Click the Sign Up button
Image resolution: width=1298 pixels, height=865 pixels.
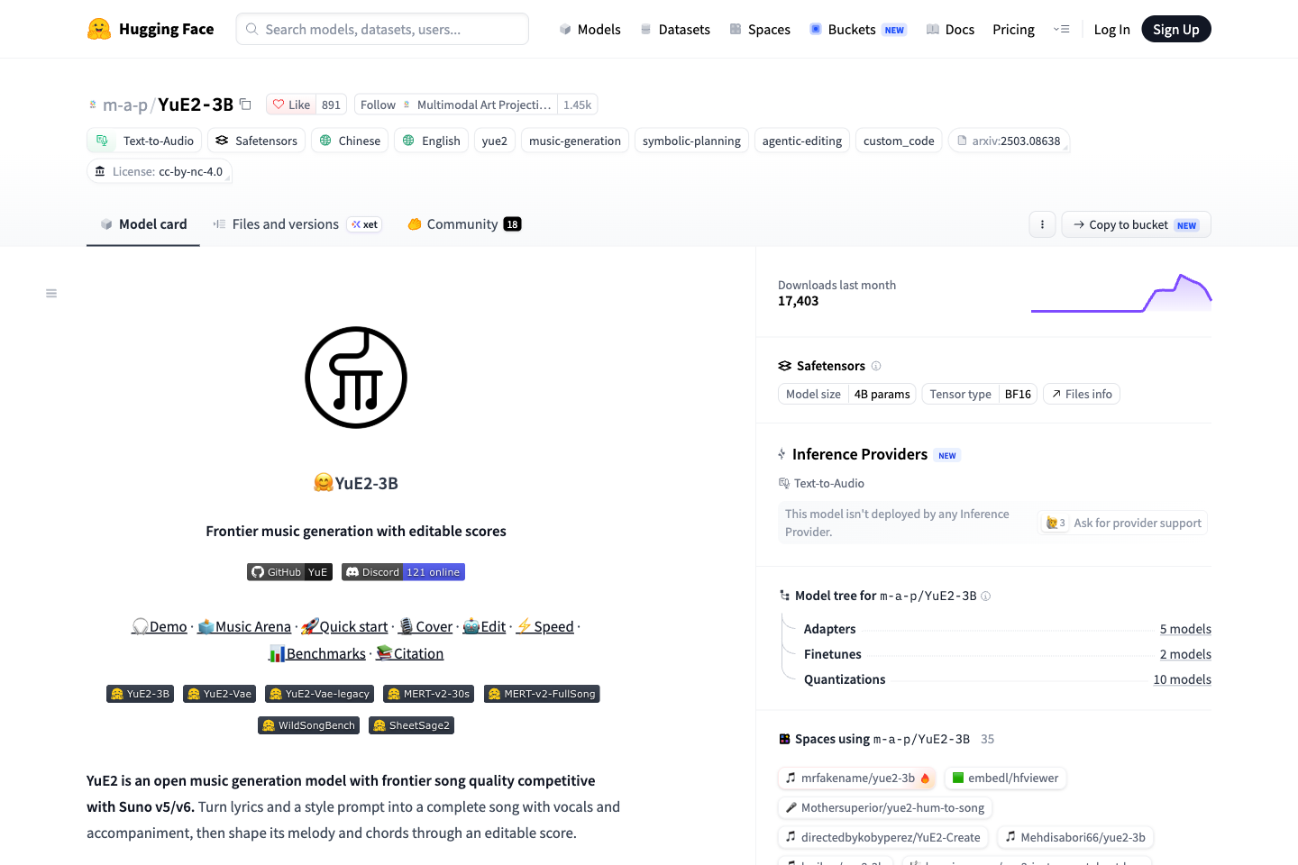pyautogui.click(x=1176, y=29)
